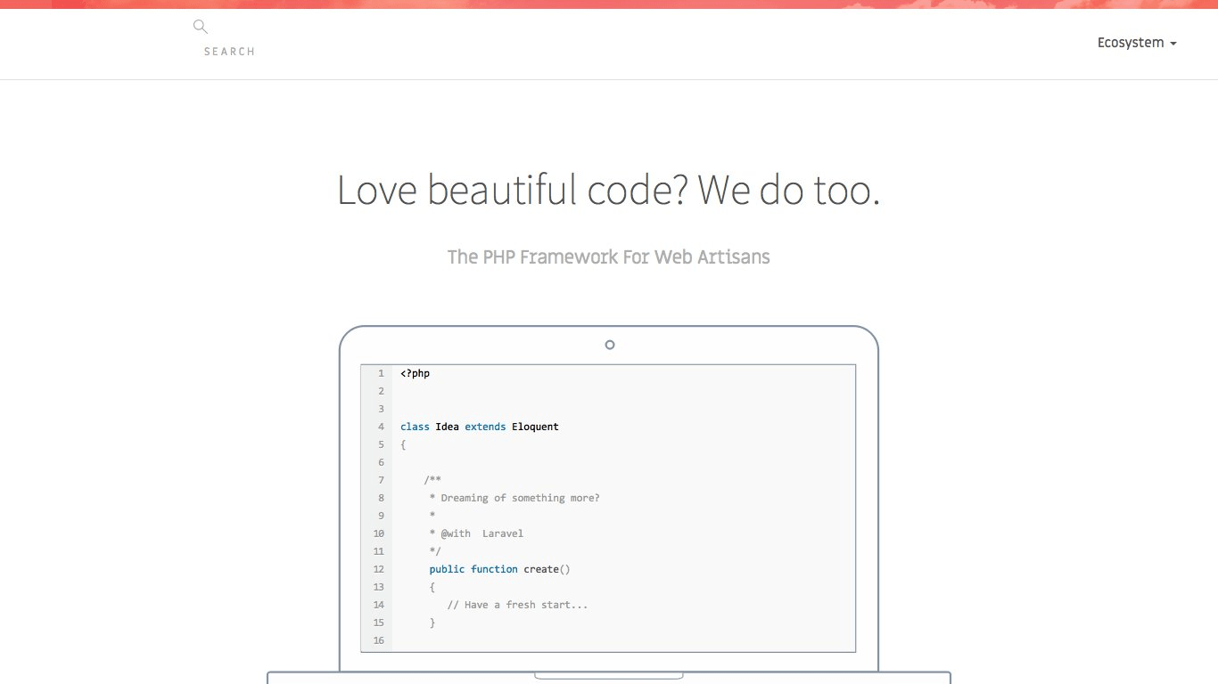Click the caret arrow next to Ecosystem
This screenshot has width=1218, height=684.
coord(1173,43)
